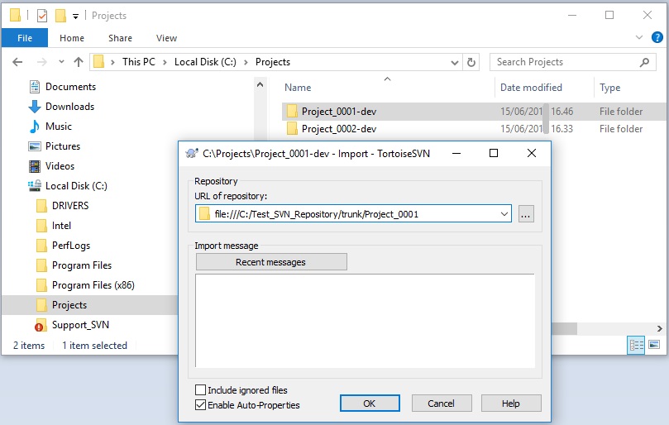Switch to Details view layout icon
This screenshot has height=425, width=669.
636,345
